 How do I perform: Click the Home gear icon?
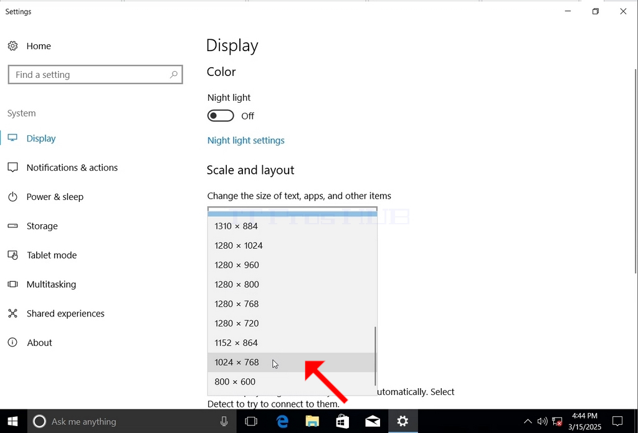point(12,46)
